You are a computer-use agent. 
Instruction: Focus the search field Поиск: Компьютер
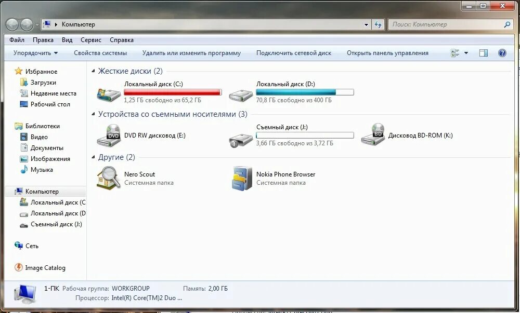click(446, 24)
